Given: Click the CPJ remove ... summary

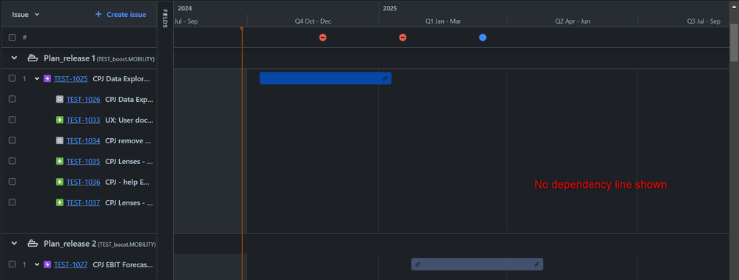Looking at the screenshot, I should 128,140.
